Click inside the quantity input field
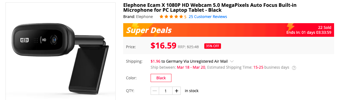The width and height of the screenshot is (339, 100). point(166,91)
